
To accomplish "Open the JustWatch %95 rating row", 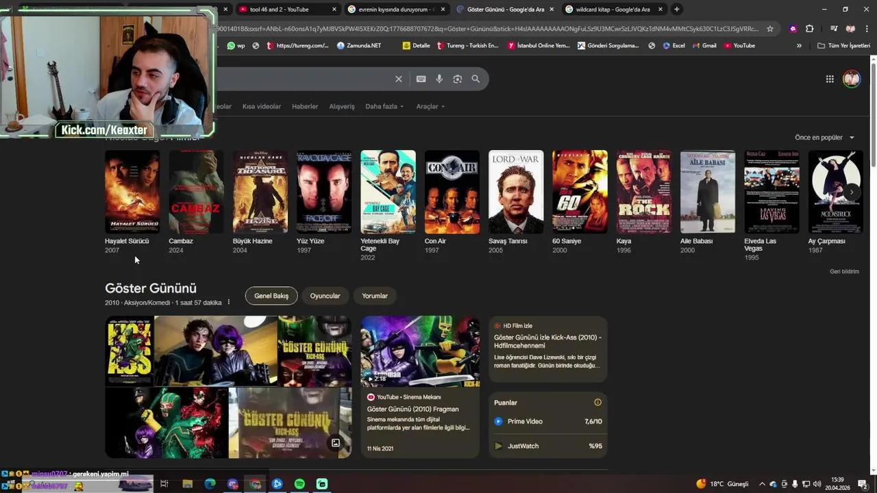I will (x=548, y=446).
